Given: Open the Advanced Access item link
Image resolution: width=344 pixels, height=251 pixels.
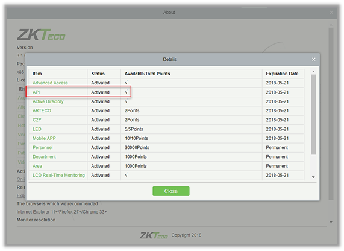Looking at the screenshot, I should [x=50, y=83].
